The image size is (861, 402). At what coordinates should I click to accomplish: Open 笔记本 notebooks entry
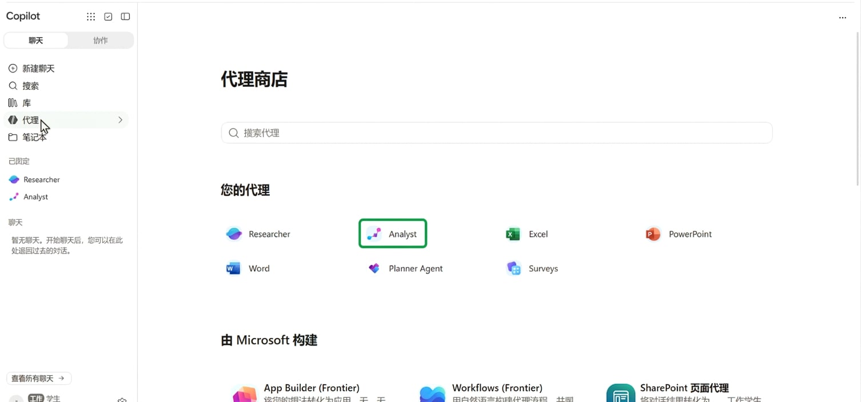coord(66,137)
